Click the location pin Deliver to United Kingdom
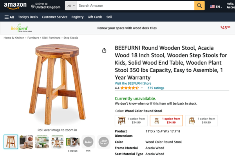This screenshot has width=235, height=156. (x=46, y=6)
